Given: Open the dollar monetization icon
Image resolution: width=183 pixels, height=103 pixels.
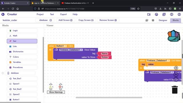Looking at the screenshot, I should (172, 14).
